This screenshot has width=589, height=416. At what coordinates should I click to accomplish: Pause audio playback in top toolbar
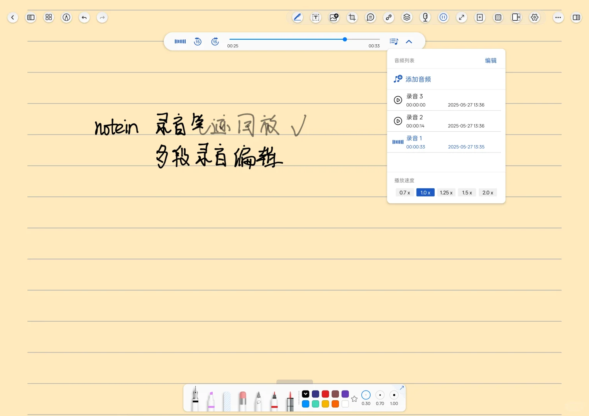point(443,17)
